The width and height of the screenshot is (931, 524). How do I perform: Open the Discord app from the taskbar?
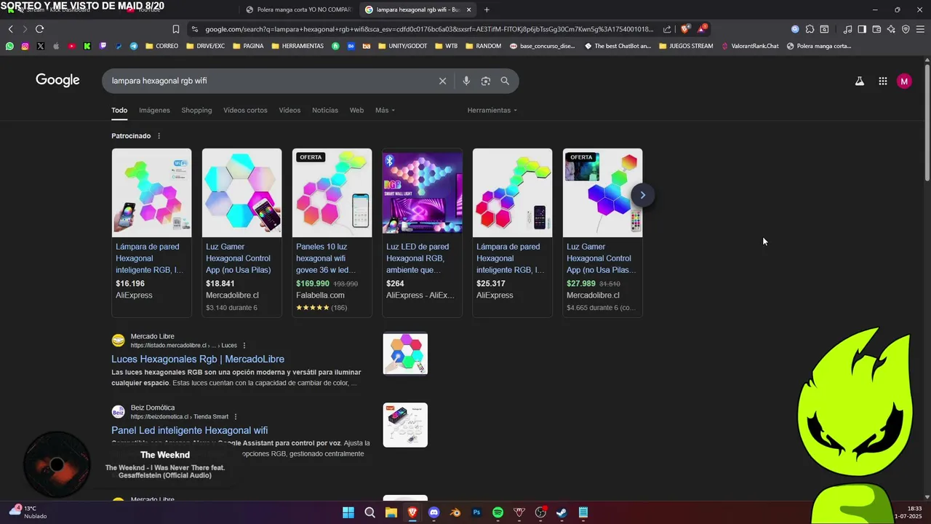pos(434,512)
